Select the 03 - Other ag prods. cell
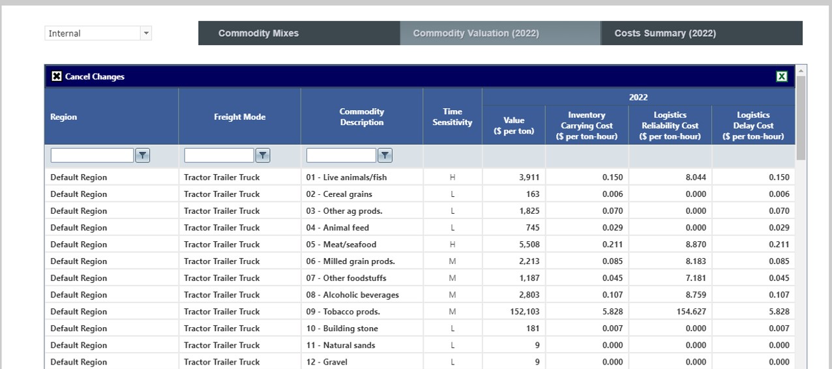The image size is (832, 369). click(x=362, y=211)
